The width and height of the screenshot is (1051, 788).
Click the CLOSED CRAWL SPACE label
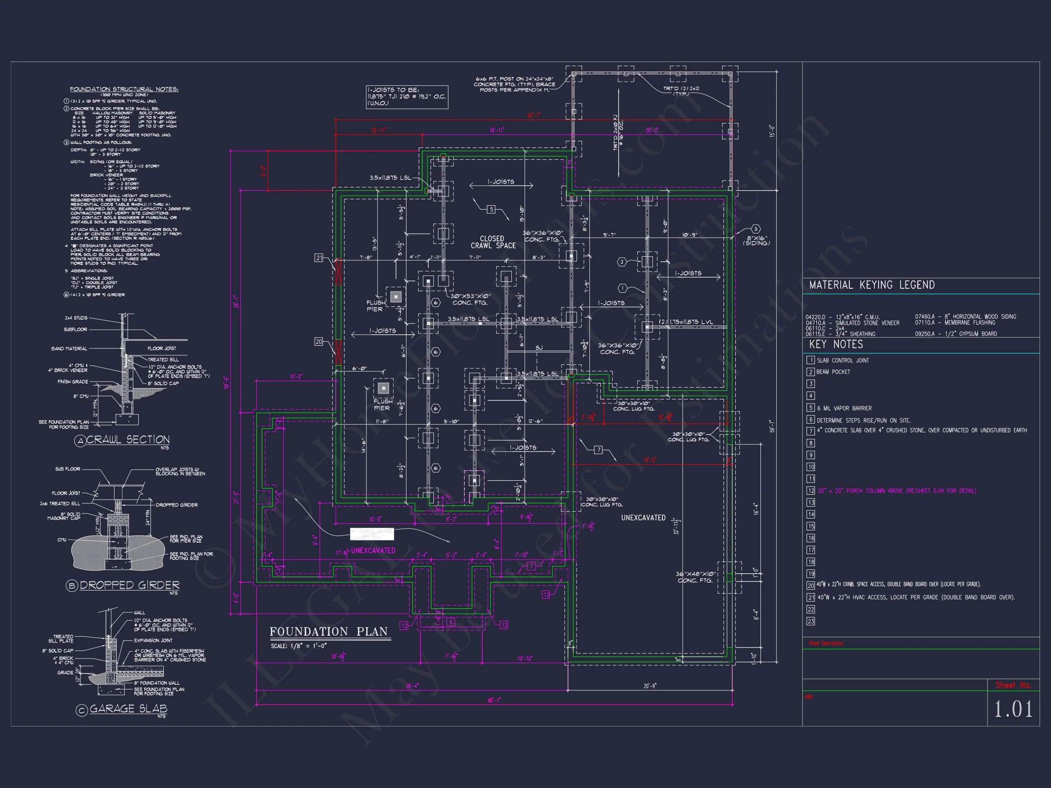click(x=493, y=242)
